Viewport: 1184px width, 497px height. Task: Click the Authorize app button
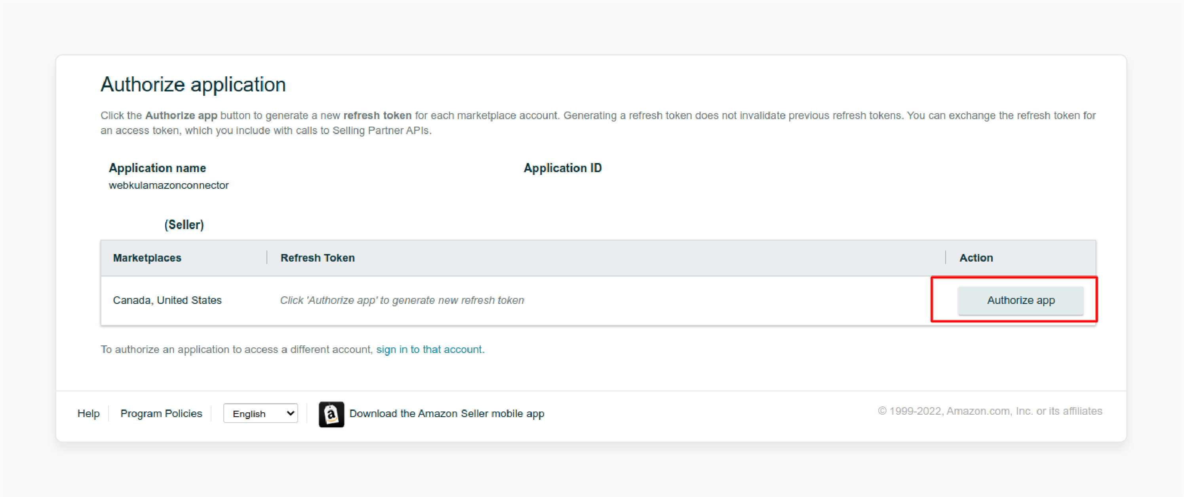coord(1020,300)
